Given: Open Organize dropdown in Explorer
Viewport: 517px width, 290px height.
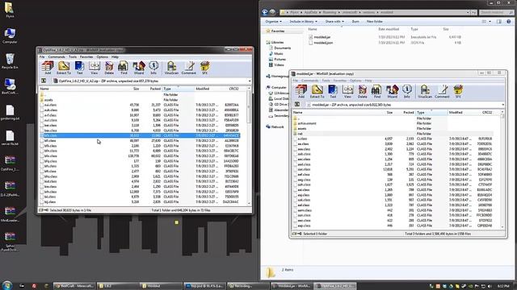Looking at the screenshot, I should (x=273, y=22).
